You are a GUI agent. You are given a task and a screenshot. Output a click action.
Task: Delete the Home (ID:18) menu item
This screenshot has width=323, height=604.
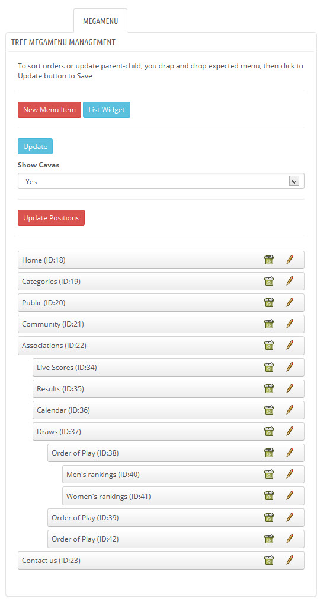coord(269,260)
